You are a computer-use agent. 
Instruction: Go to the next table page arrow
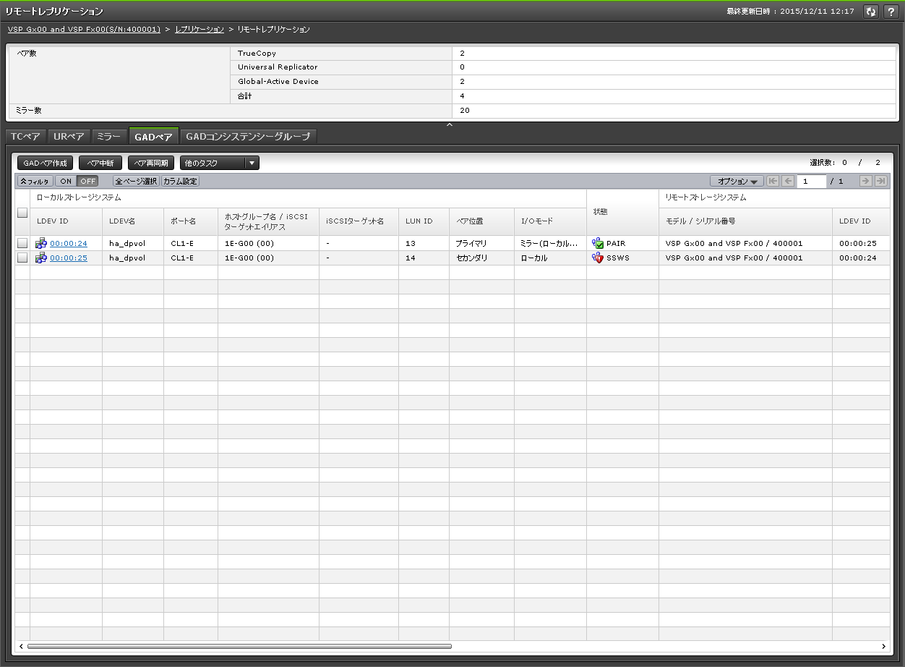(865, 182)
